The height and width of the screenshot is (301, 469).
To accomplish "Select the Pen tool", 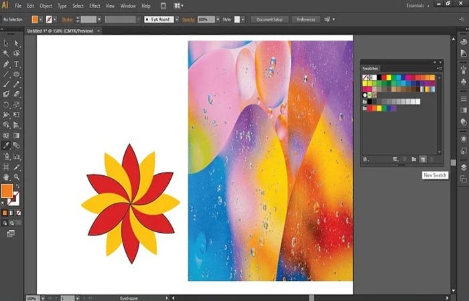I will click(x=6, y=64).
